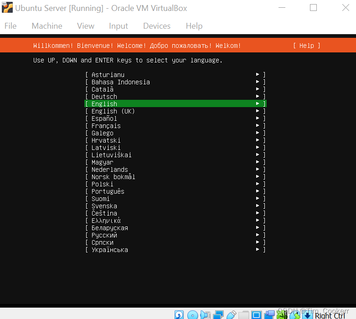The width and height of the screenshot is (356, 319).
Task: Select the Ελληνικά language
Action: point(175,221)
